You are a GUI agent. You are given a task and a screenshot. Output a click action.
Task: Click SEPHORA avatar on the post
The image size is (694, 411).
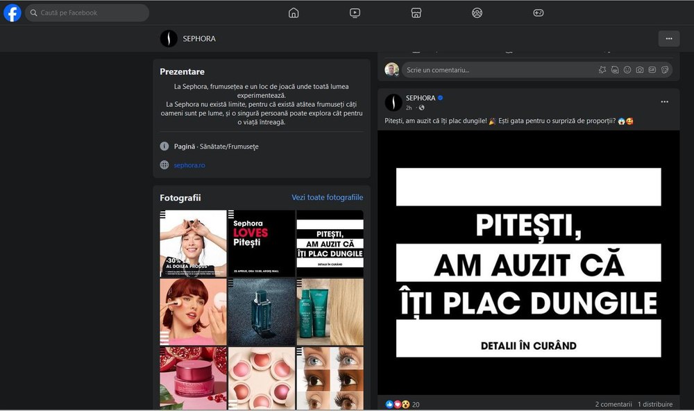(x=393, y=102)
